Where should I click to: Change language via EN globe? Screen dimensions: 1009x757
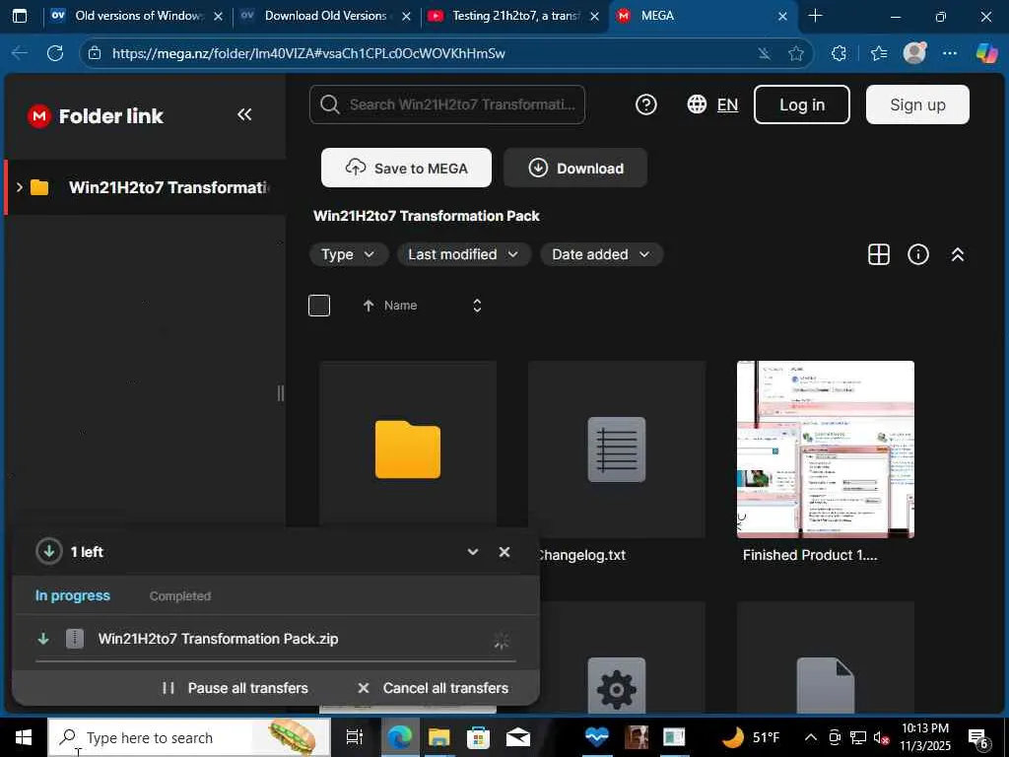712,104
